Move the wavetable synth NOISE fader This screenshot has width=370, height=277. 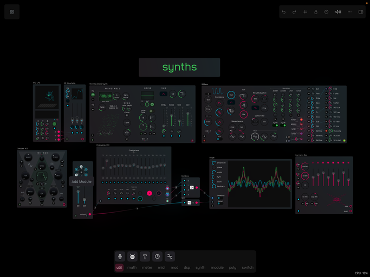point(172,116)
